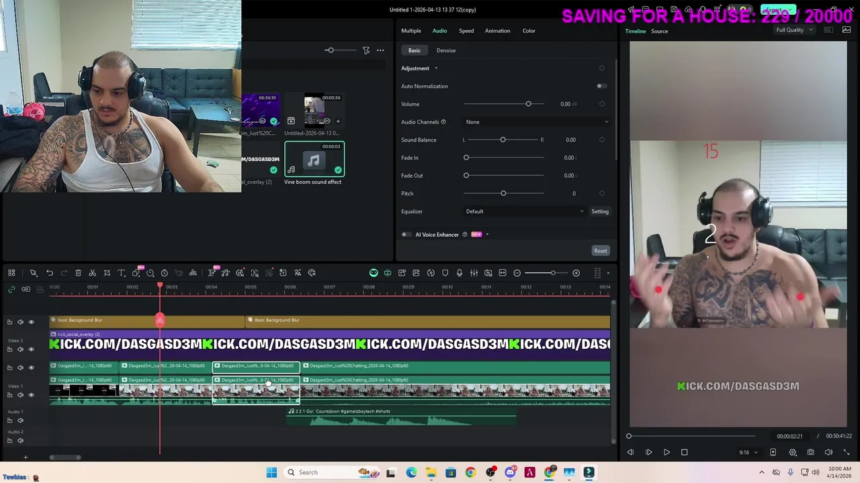The image size is (860, 483).
Task: Zoom out the timeline with minus icon
Action: 517,273
